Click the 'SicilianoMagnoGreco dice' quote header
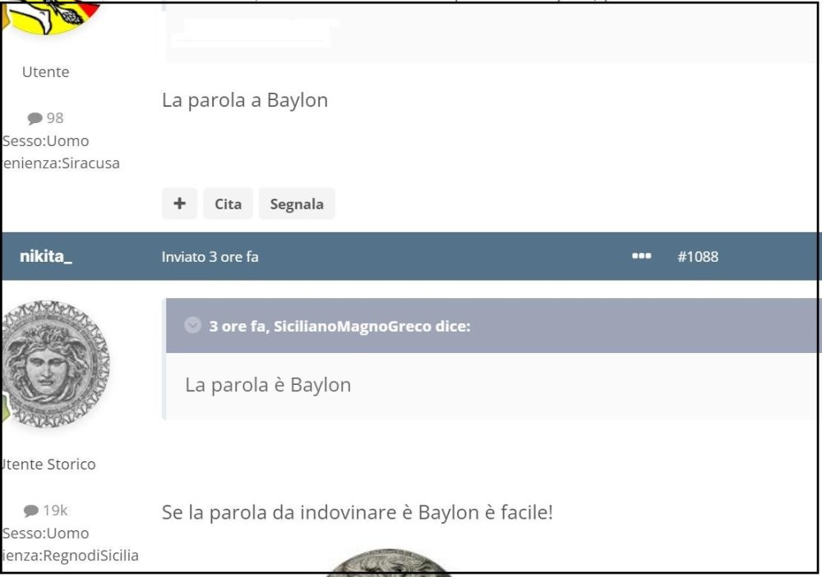Screen dimensions: 822x577 [x=339, y=326]
